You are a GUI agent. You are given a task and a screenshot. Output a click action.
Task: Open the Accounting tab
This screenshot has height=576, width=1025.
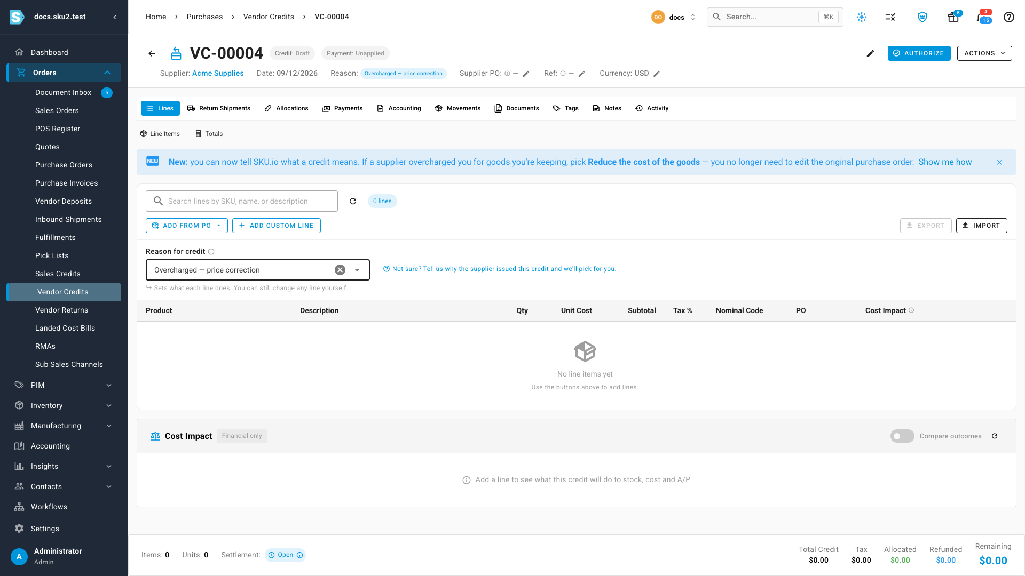(399, 108)
